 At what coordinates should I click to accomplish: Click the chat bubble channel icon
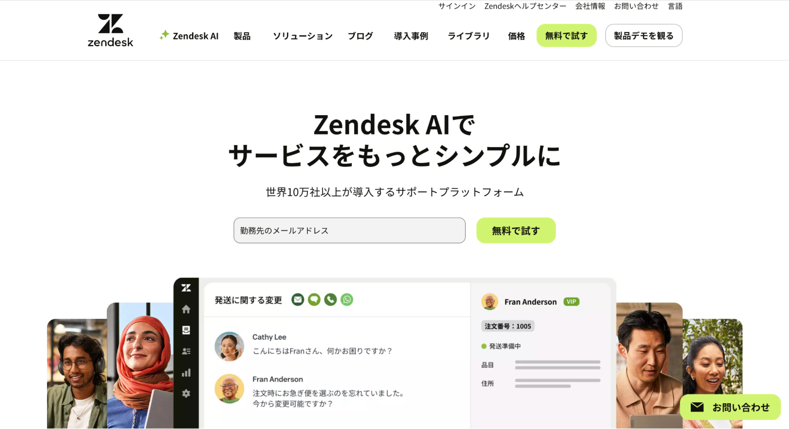coord(314,300)
